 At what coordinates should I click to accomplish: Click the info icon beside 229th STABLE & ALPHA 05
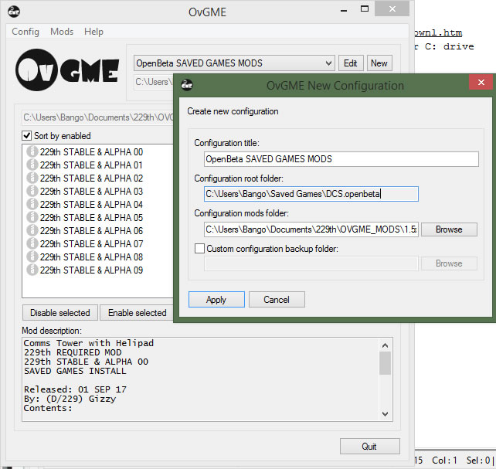tap(32, 218)
